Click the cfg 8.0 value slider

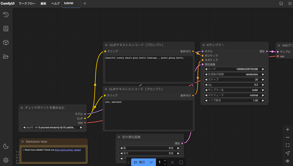click(x=234, y=85)
